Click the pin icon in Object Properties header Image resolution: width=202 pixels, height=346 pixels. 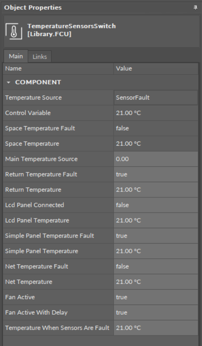pyautogui.click(x=195, y=8)
